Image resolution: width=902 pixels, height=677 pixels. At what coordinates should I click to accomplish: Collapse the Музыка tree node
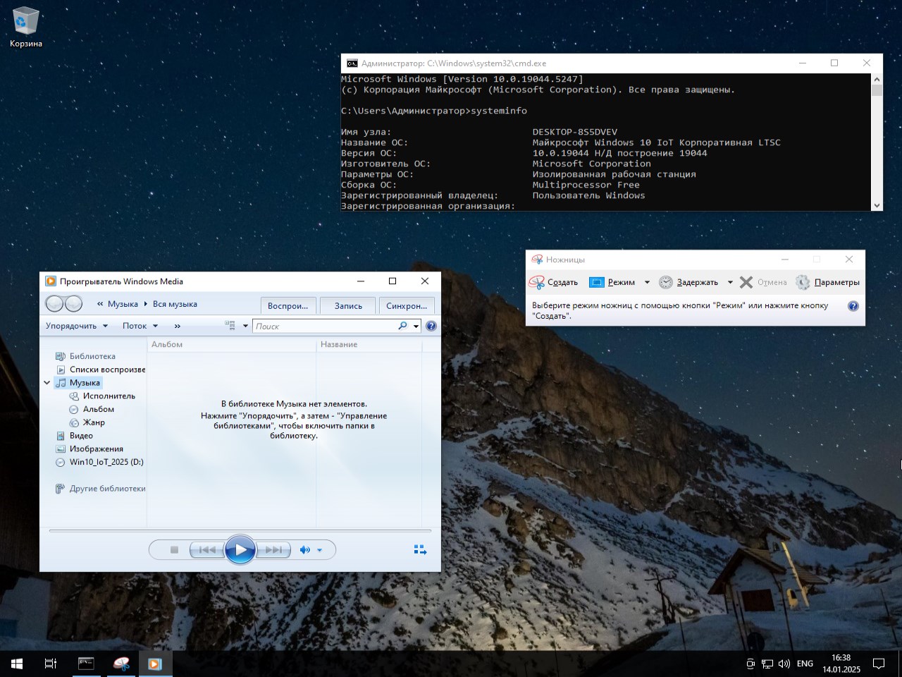(47, 383)
